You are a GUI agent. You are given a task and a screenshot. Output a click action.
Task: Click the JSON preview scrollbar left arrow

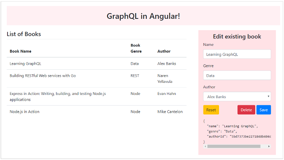(205, 146)
